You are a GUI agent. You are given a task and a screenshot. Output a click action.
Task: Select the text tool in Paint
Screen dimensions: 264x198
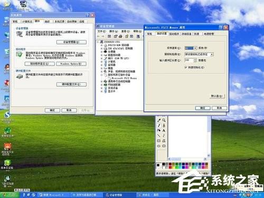[x=164, y=130]
